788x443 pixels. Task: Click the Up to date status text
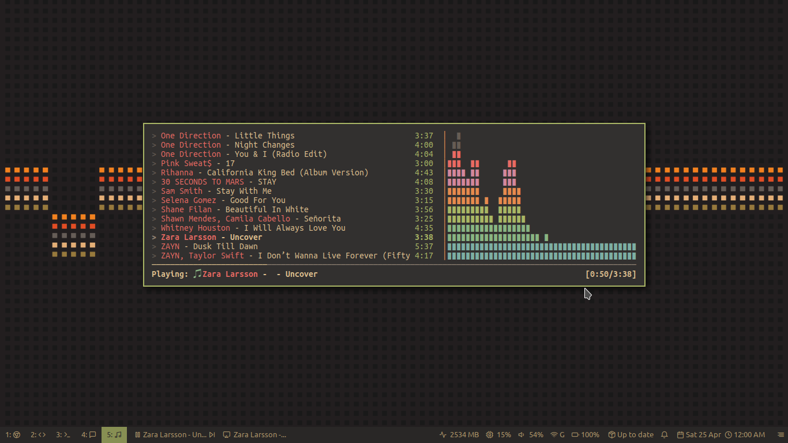click(x=635, y=435)
